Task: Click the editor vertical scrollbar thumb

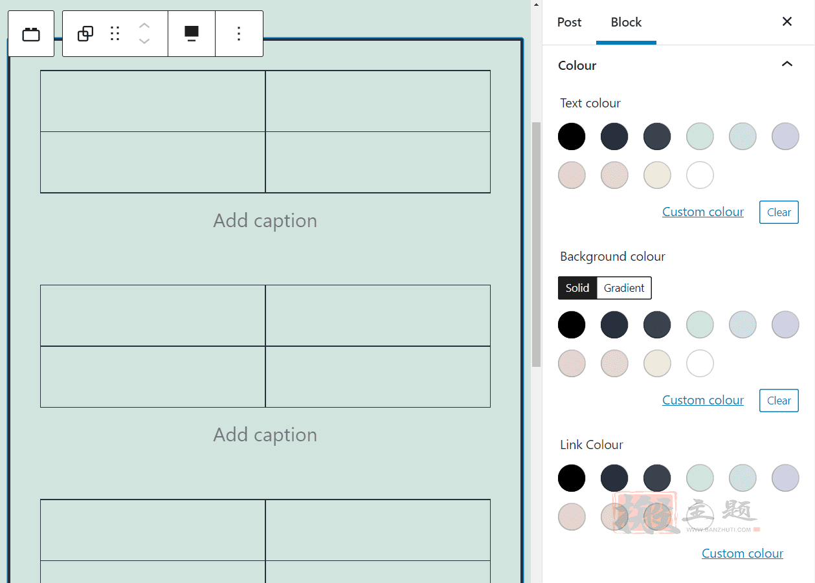Action: pyautogui.click(x=536, y=244)
